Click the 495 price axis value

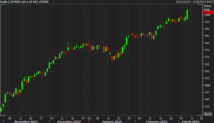pyautogui.click(x=207, y=22)
